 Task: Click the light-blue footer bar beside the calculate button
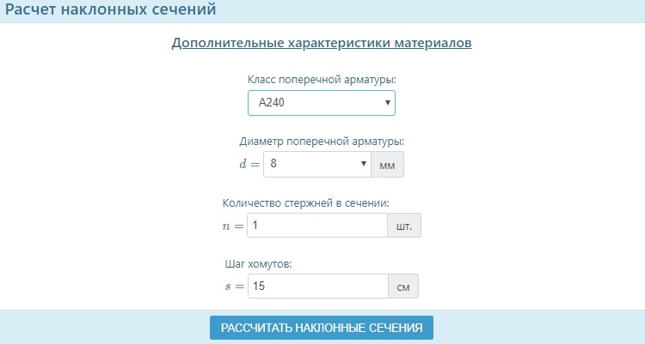click(x=533, y=328)
